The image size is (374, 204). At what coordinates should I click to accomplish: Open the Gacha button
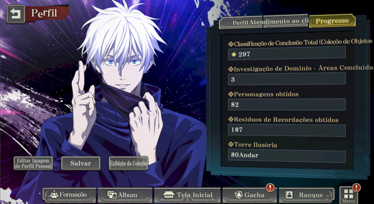250,195
